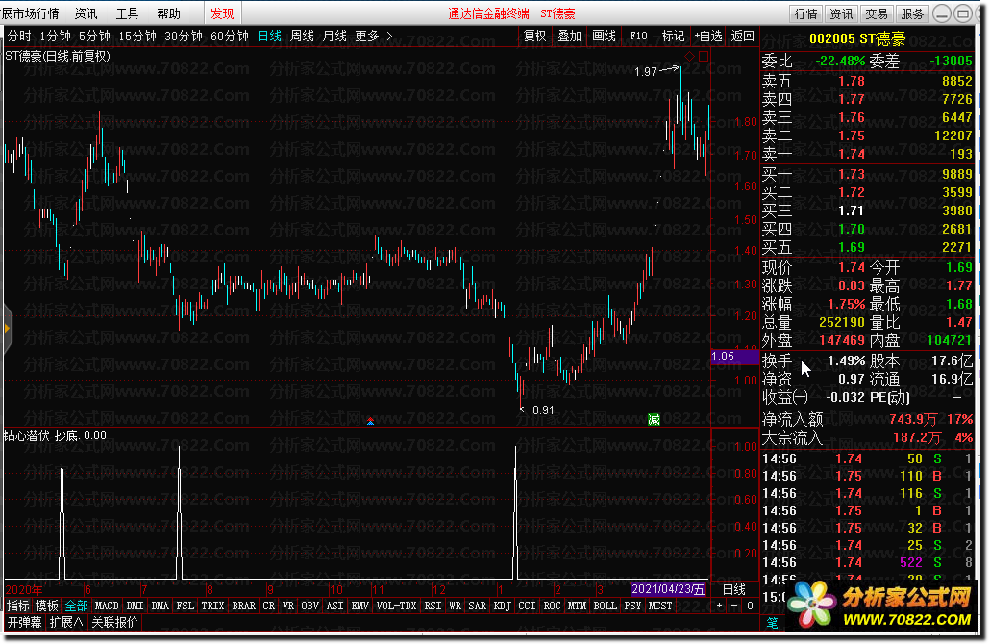Select the BOLL indicator
Image resolution: width=990 pixels, height=644 pixels.
coord(605,607)
